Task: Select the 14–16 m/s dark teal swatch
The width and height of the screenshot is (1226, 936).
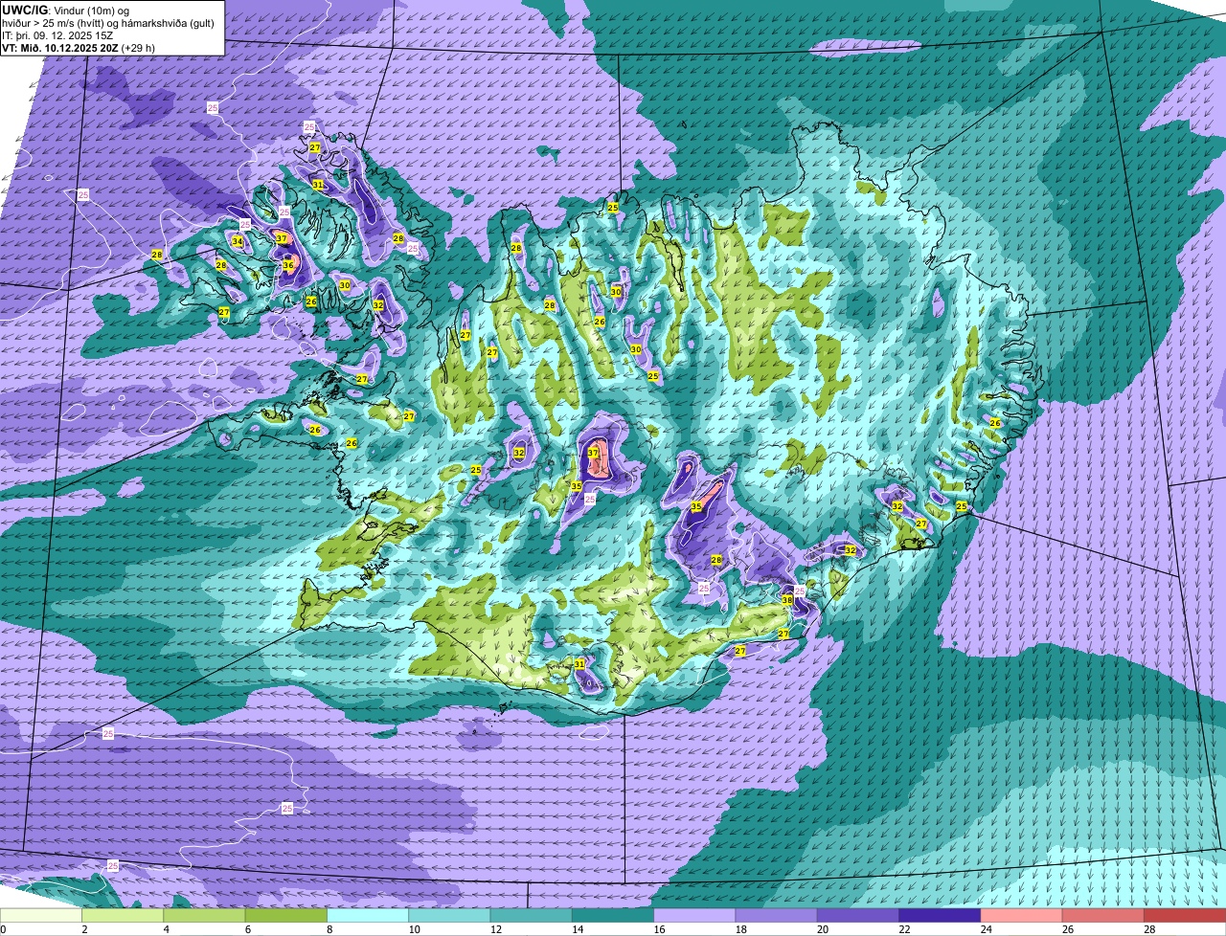Action: 613,915
